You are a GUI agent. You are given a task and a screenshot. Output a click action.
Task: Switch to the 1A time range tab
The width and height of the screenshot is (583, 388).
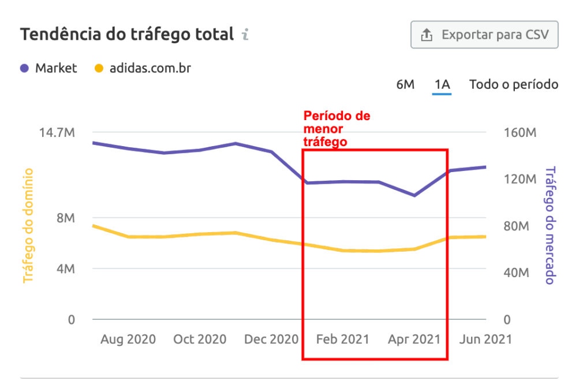click(x=442, y=84)
